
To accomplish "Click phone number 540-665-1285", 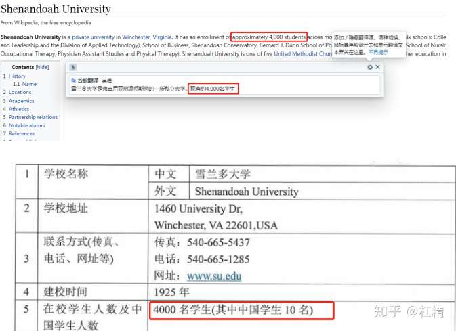I will 218,259.
